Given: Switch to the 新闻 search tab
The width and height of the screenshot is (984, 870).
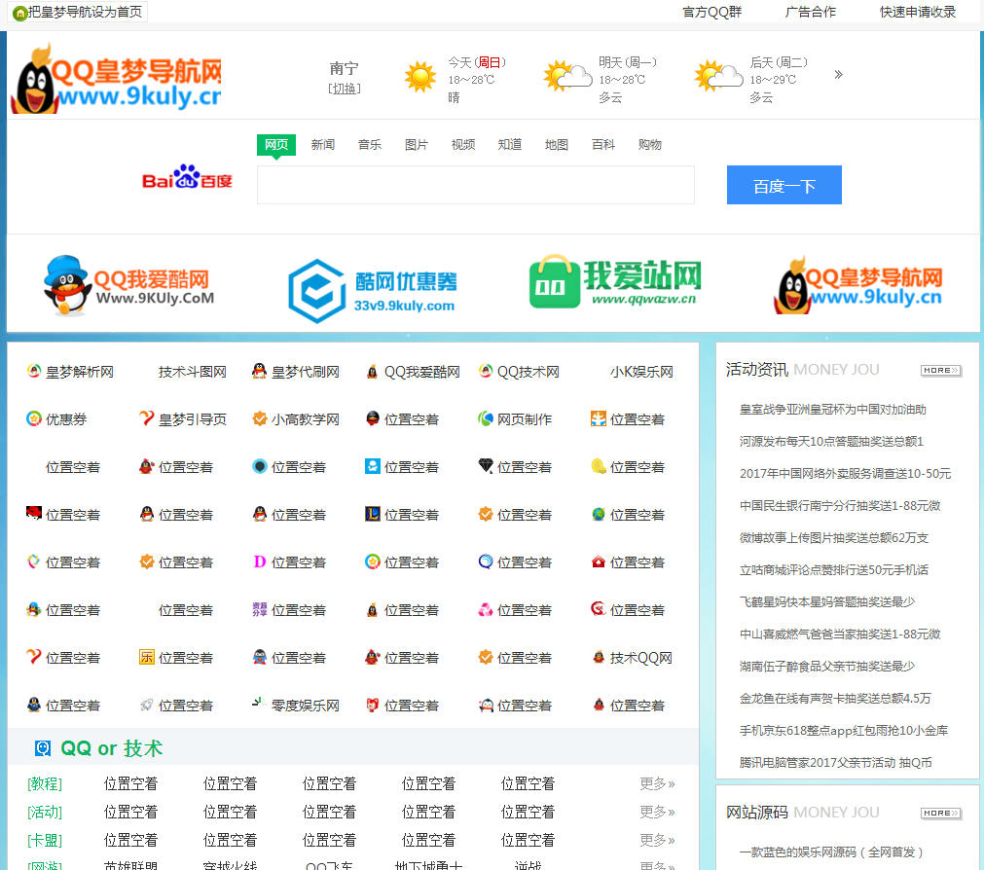Looking at the screenshot, I should point(323,145).
